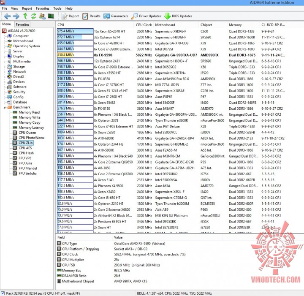Open the Help menu
Viewport: 304px width, 296px height.
(x=69, y=8)
